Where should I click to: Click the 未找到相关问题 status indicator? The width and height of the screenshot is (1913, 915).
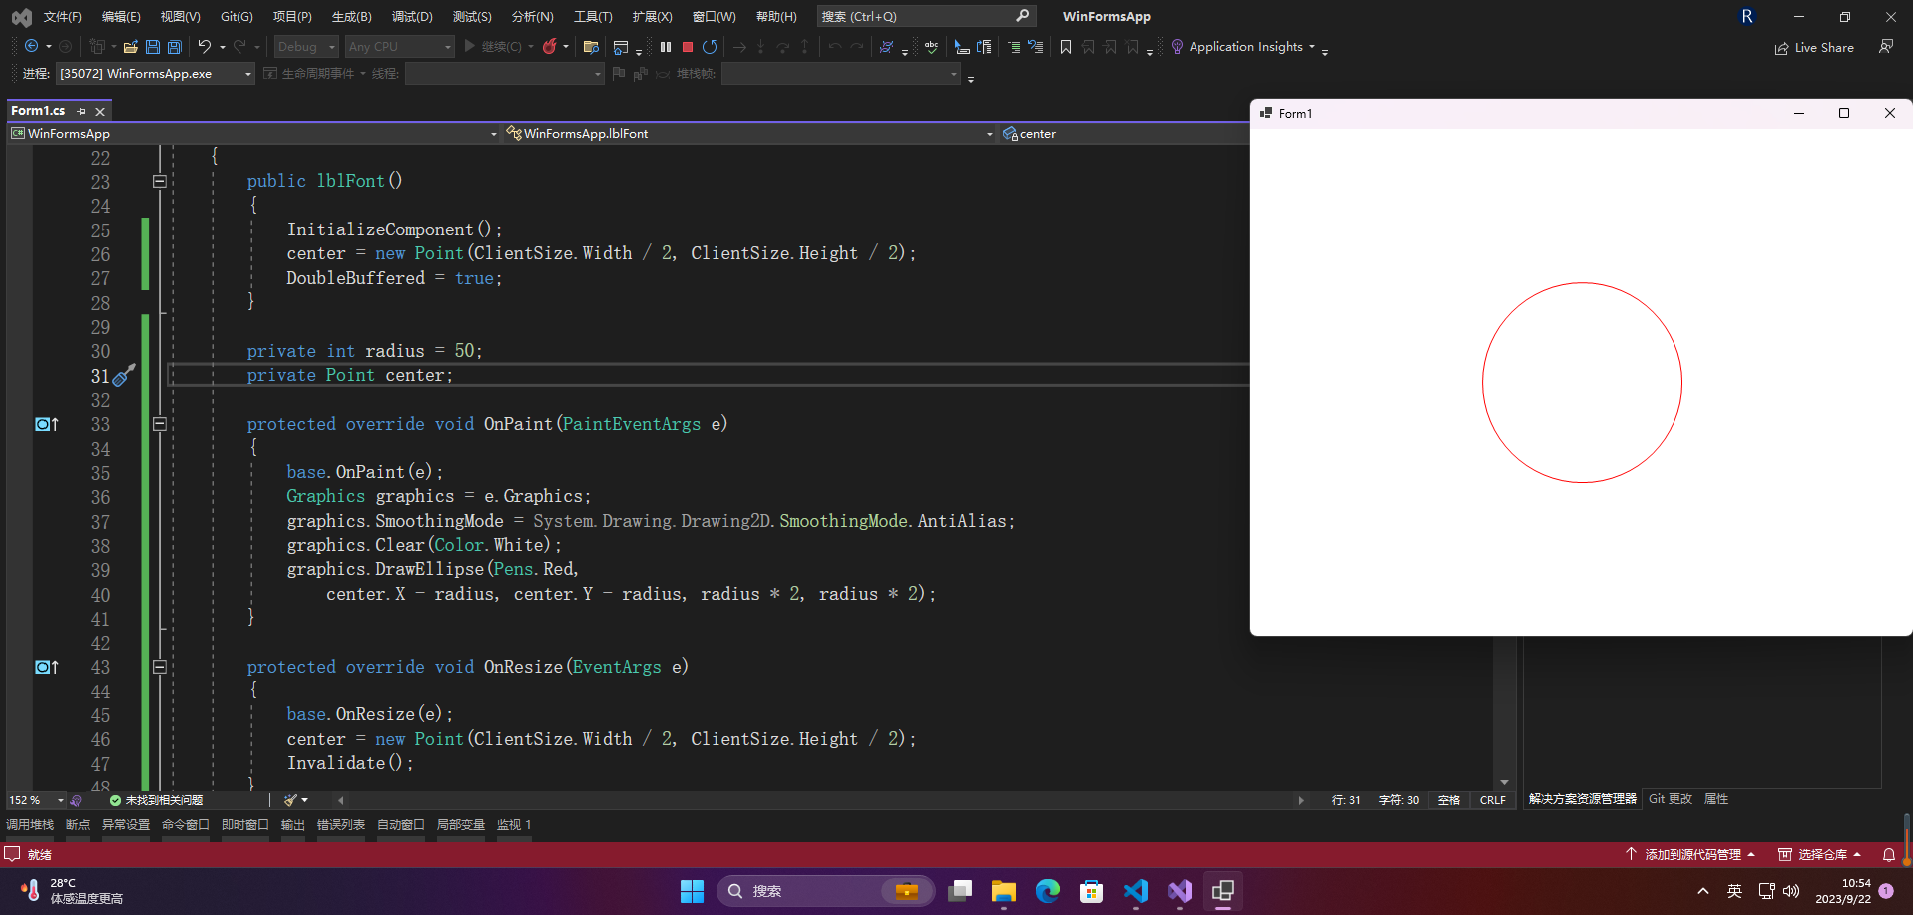(x=156, y=800)
